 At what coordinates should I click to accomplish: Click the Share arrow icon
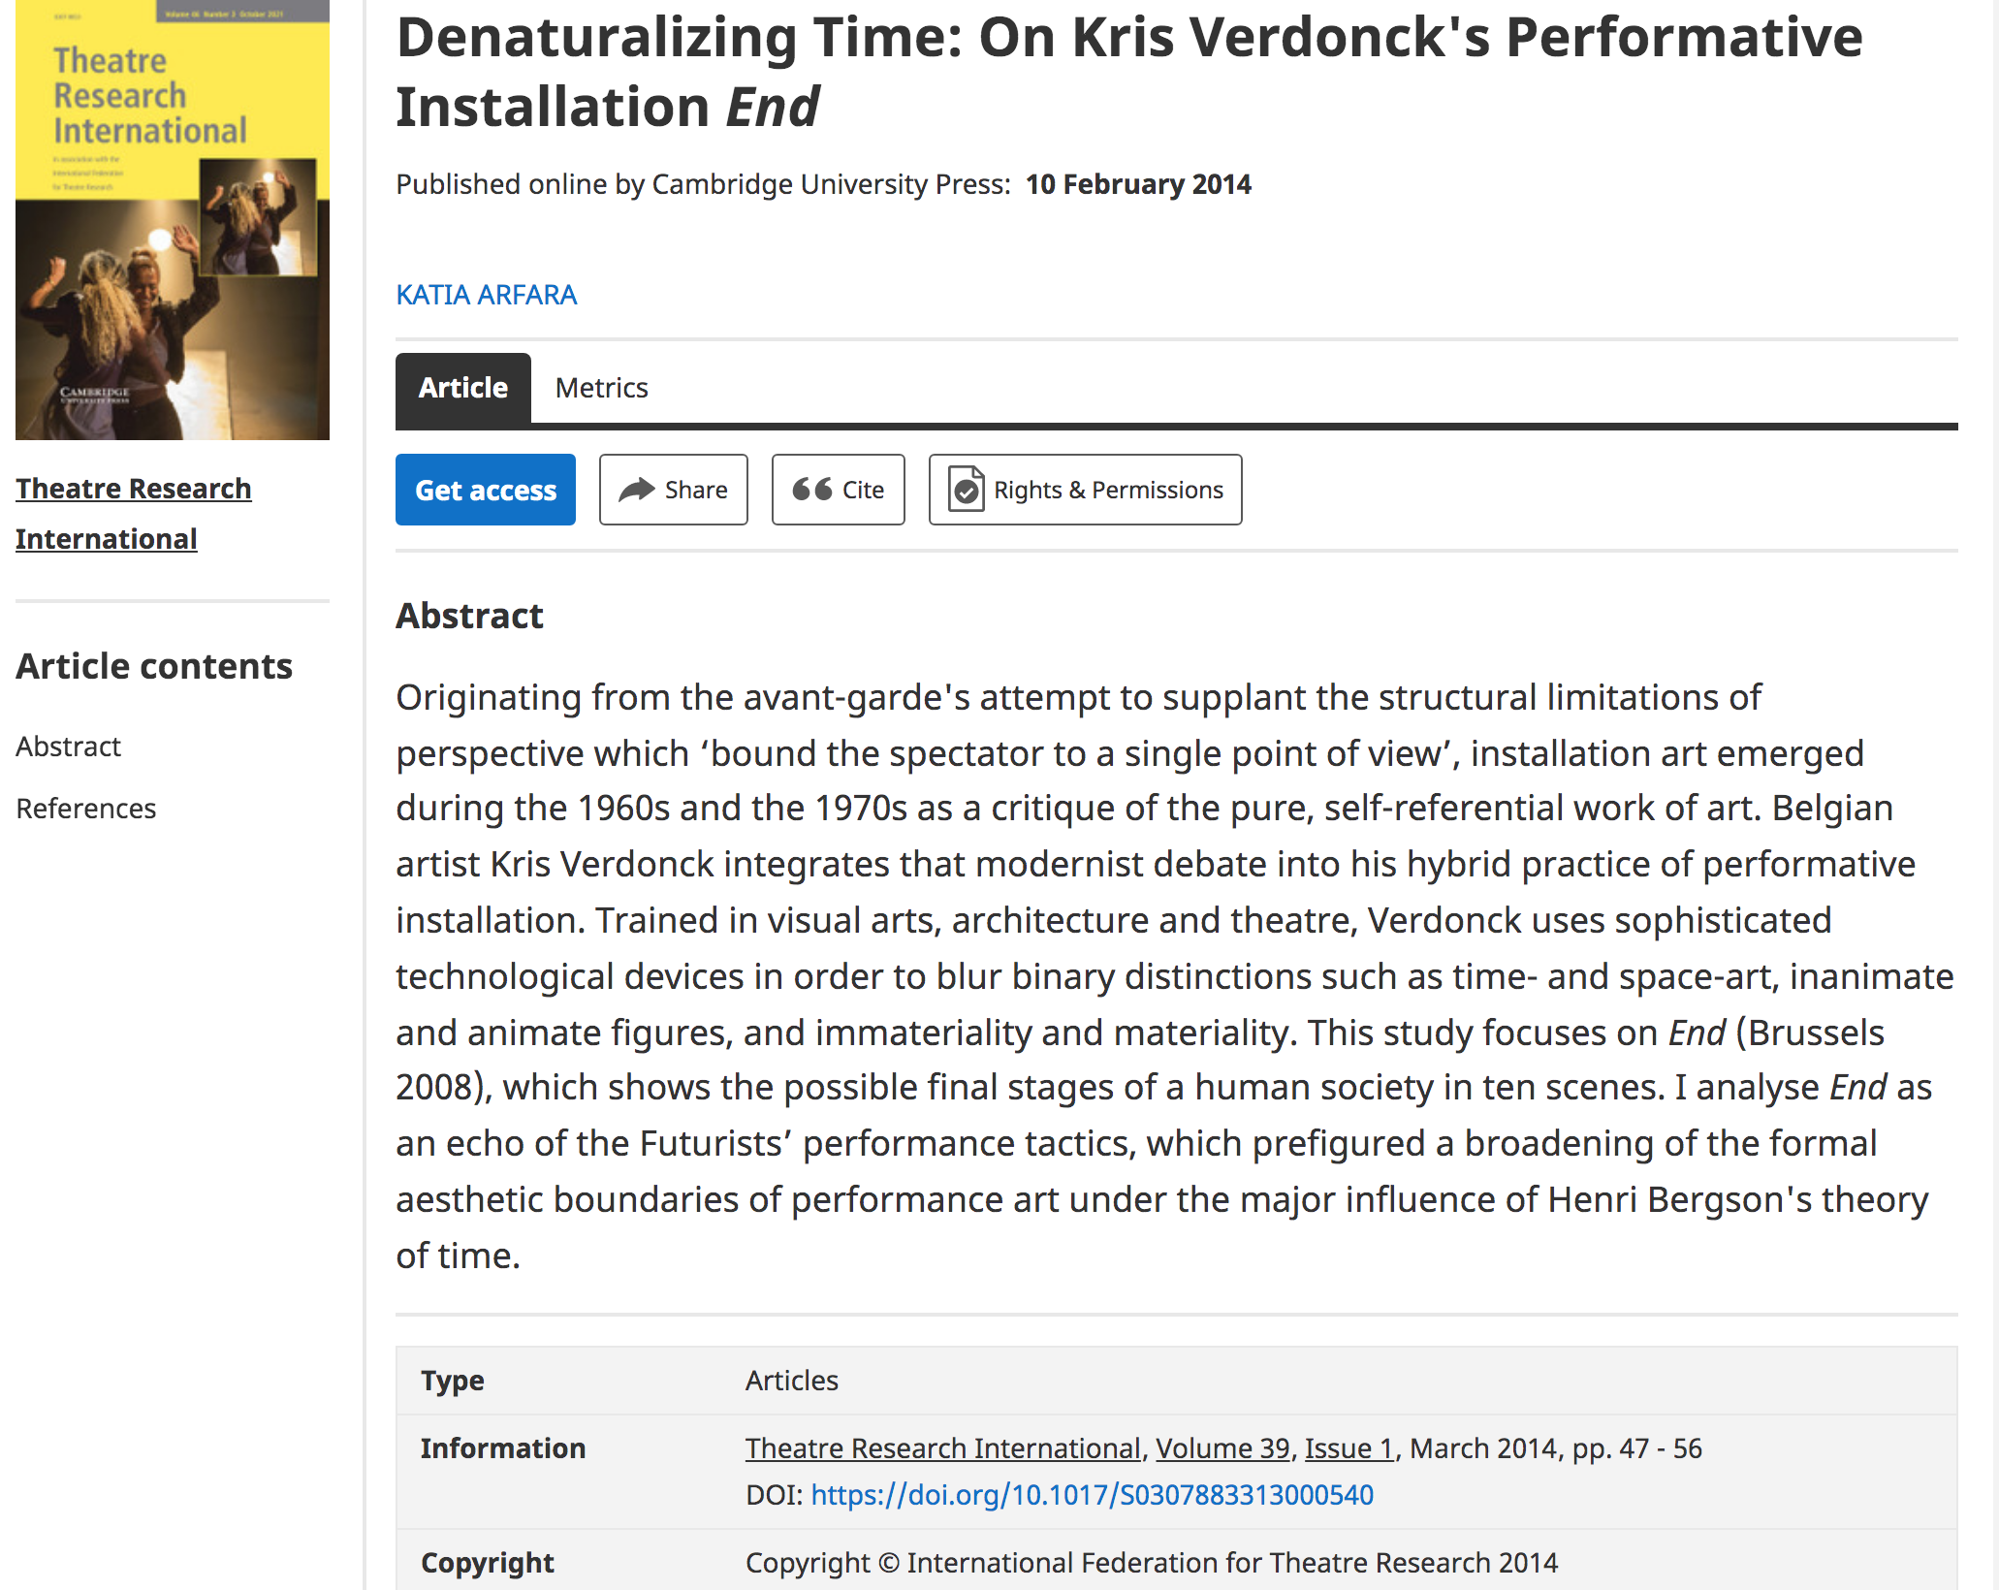[636, 490]
